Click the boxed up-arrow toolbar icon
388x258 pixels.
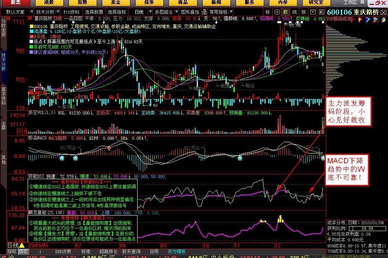coord(313,12)
